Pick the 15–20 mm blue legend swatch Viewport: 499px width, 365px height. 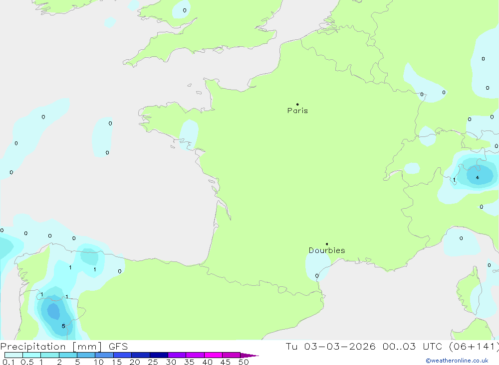(123, 355)
